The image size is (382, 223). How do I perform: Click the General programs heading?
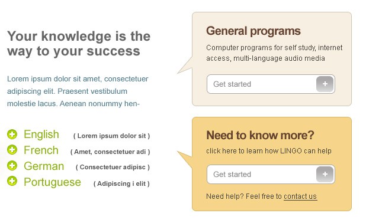pyautogui.click(x=253, y=31)
